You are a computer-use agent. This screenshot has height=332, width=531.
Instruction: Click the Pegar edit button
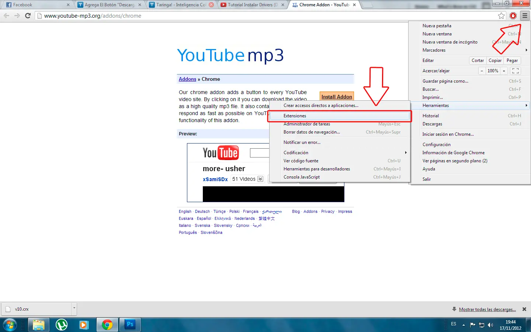pos(512,60)
